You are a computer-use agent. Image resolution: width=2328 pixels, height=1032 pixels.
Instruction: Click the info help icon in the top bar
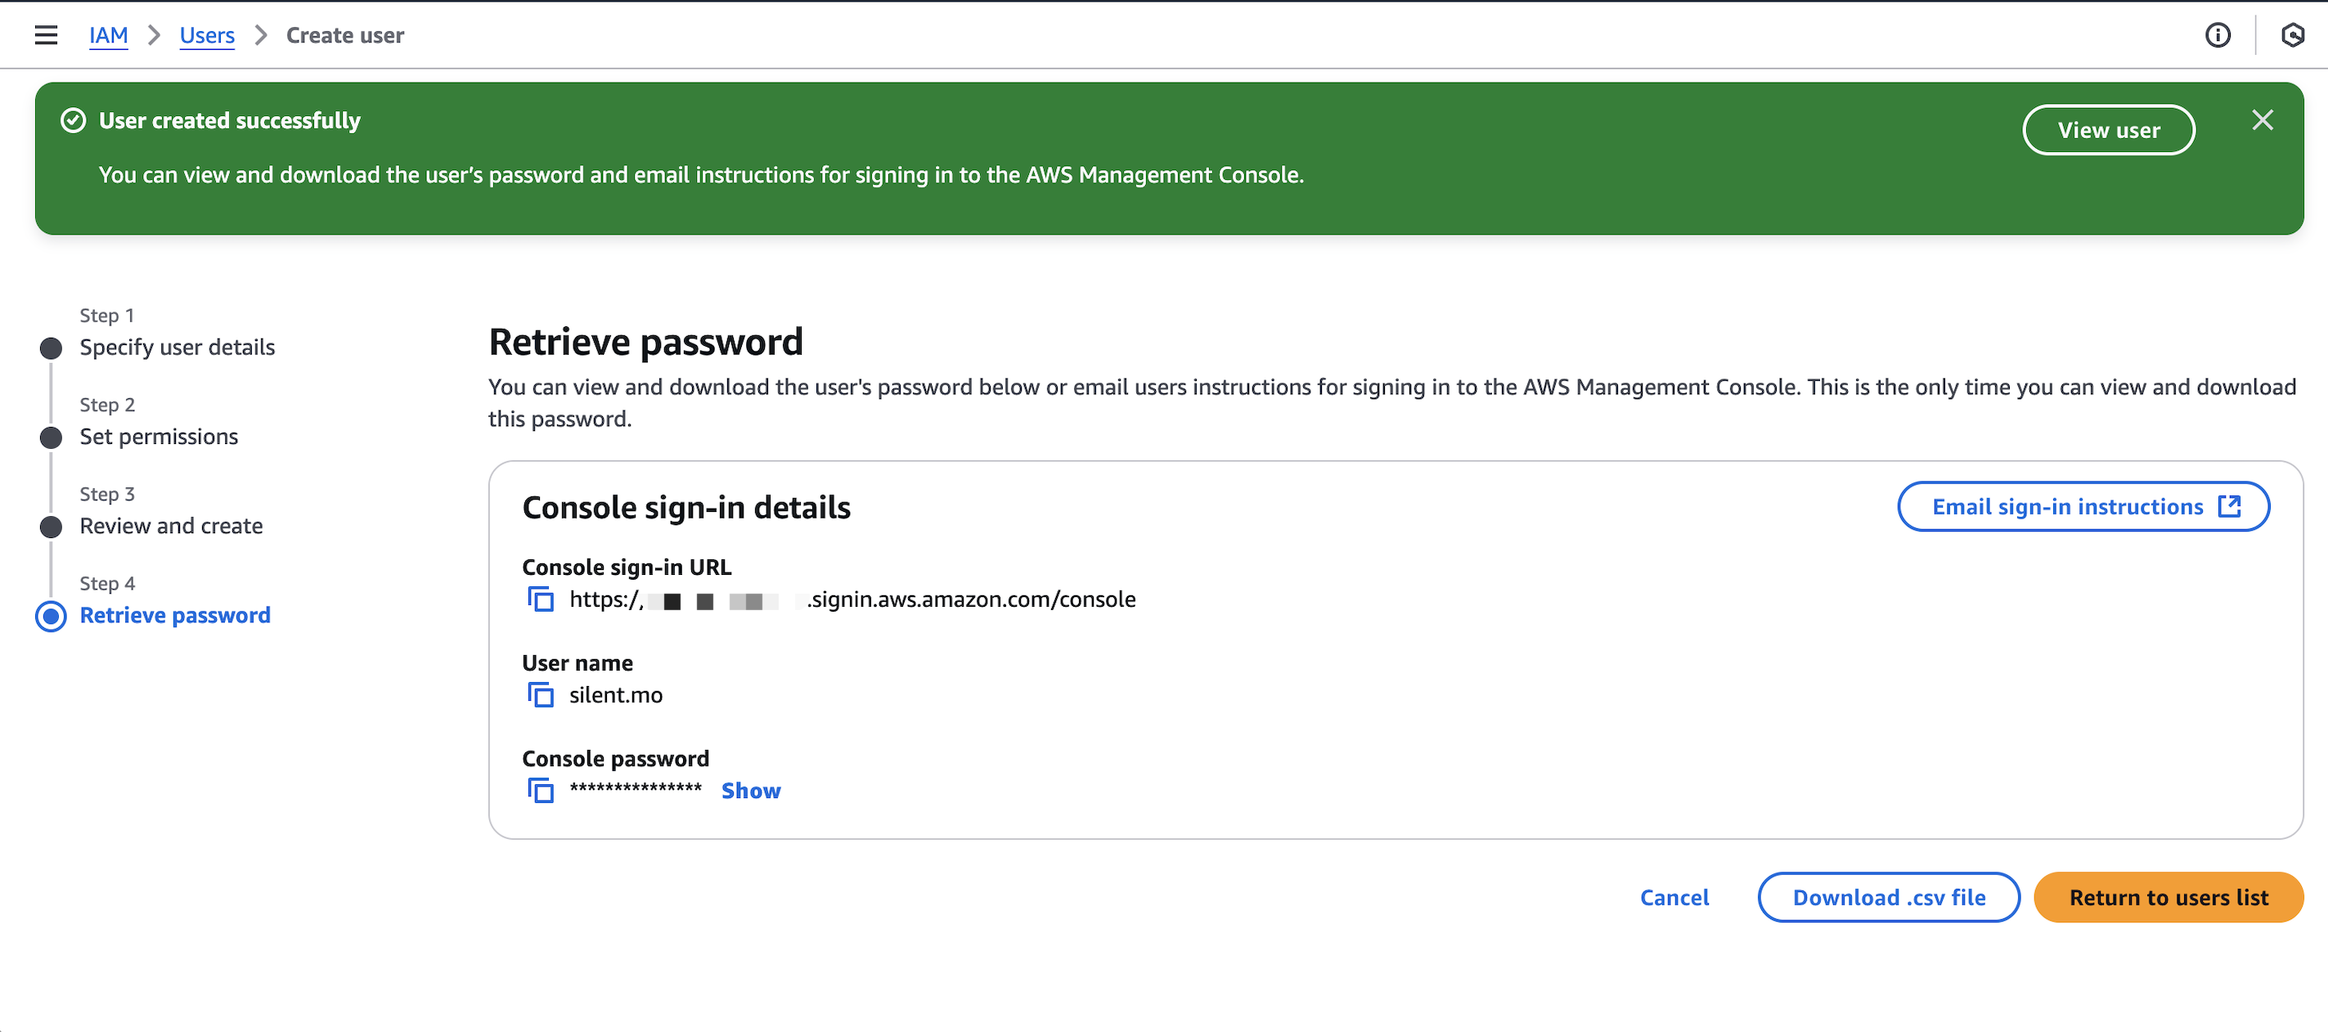[2218, 35]
